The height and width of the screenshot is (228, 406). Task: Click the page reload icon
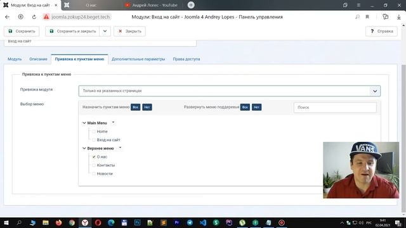[x=34, y=17]
